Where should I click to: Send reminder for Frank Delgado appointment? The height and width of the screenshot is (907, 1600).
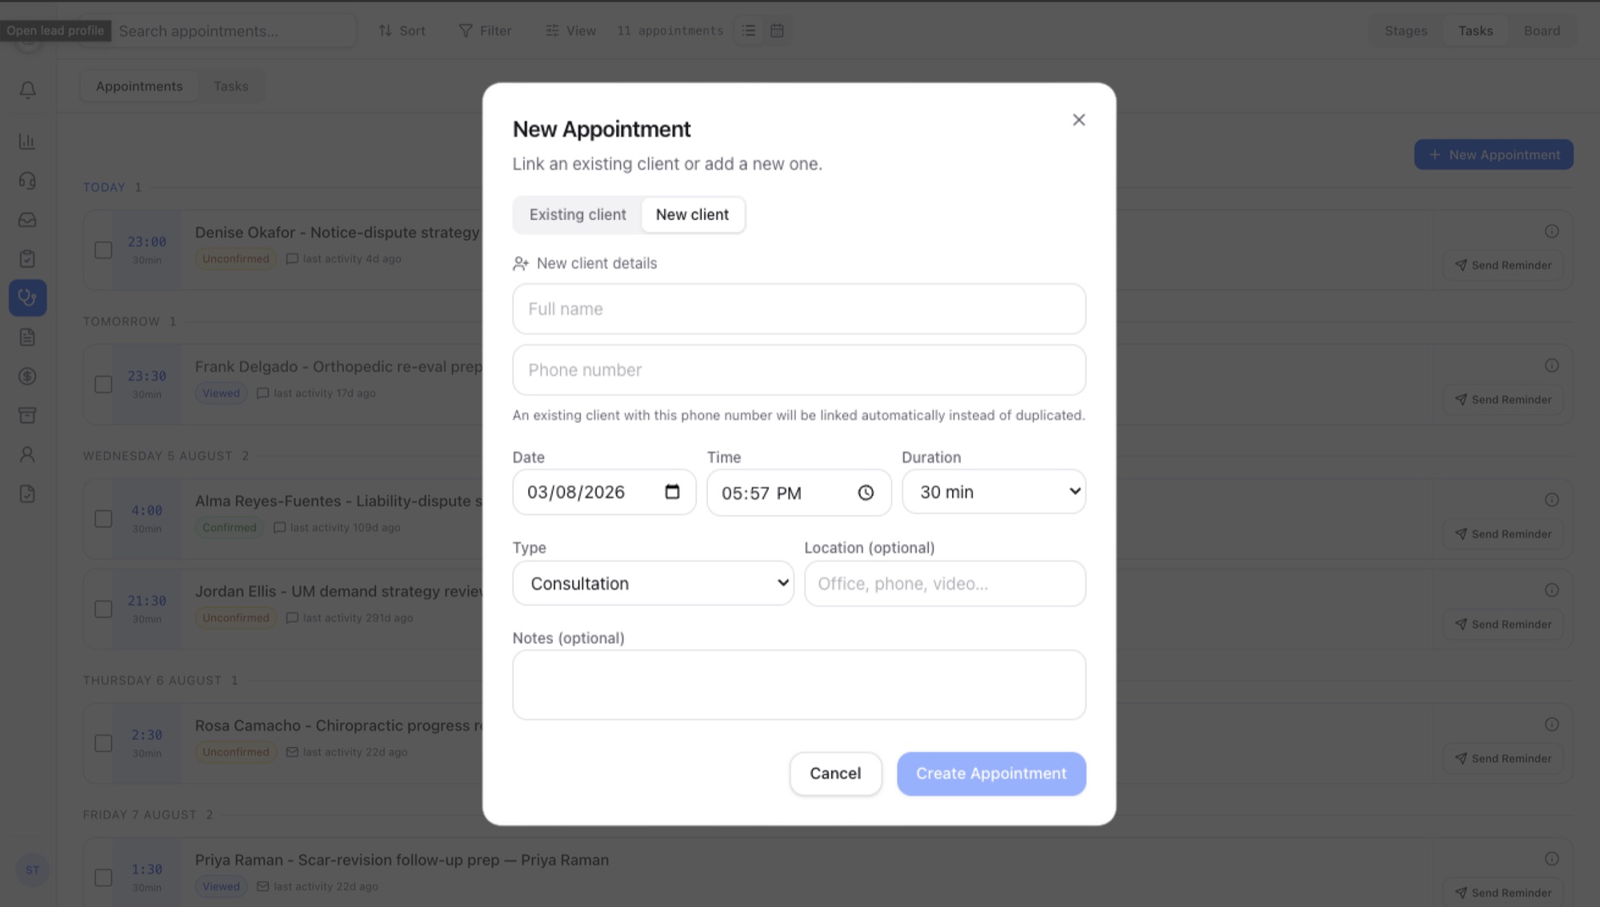click(x=1503, y=399)
